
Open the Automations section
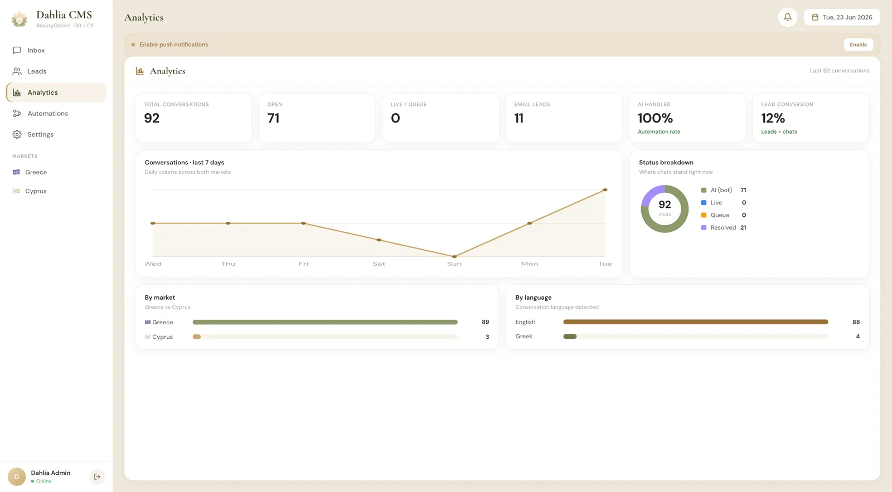pos(56,114)
